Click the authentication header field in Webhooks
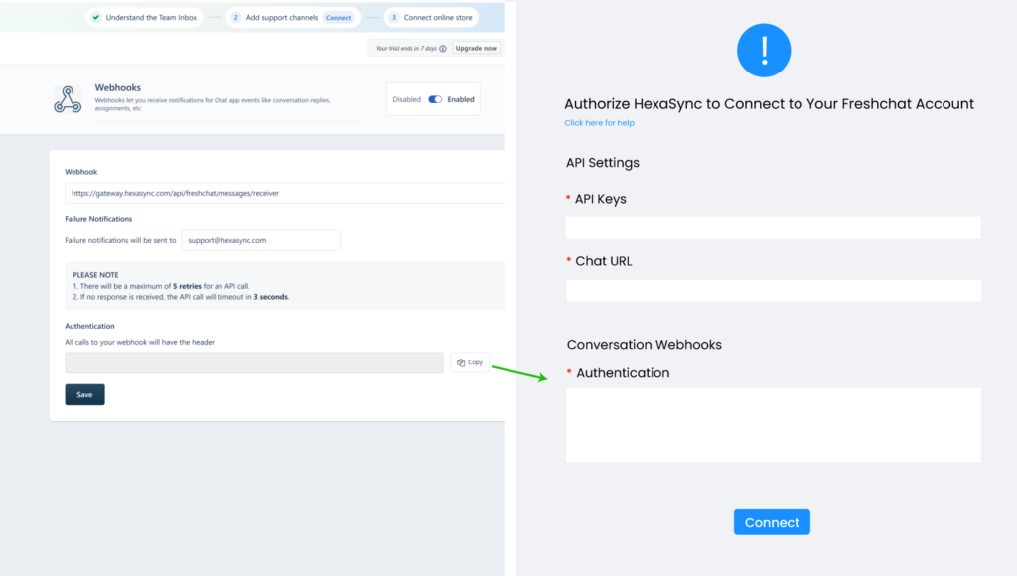1017x576 pixels. click(x=254, y=362)
